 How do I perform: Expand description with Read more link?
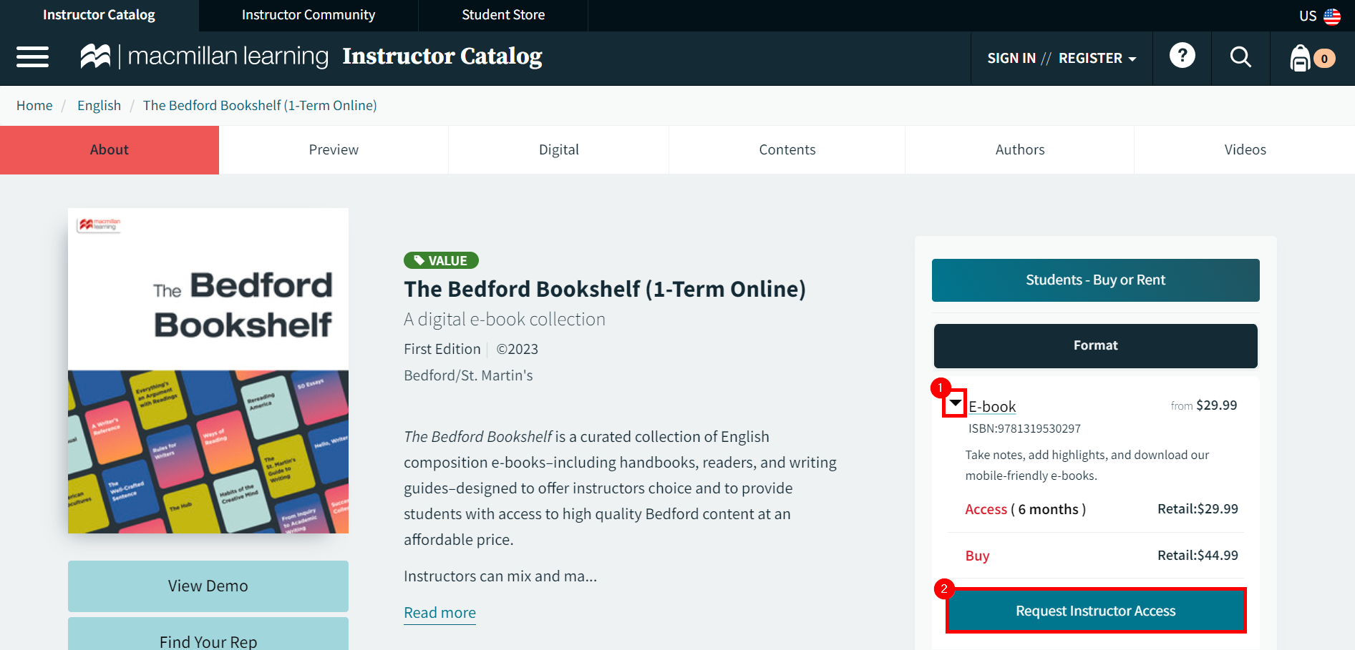(x=439, y=613)
